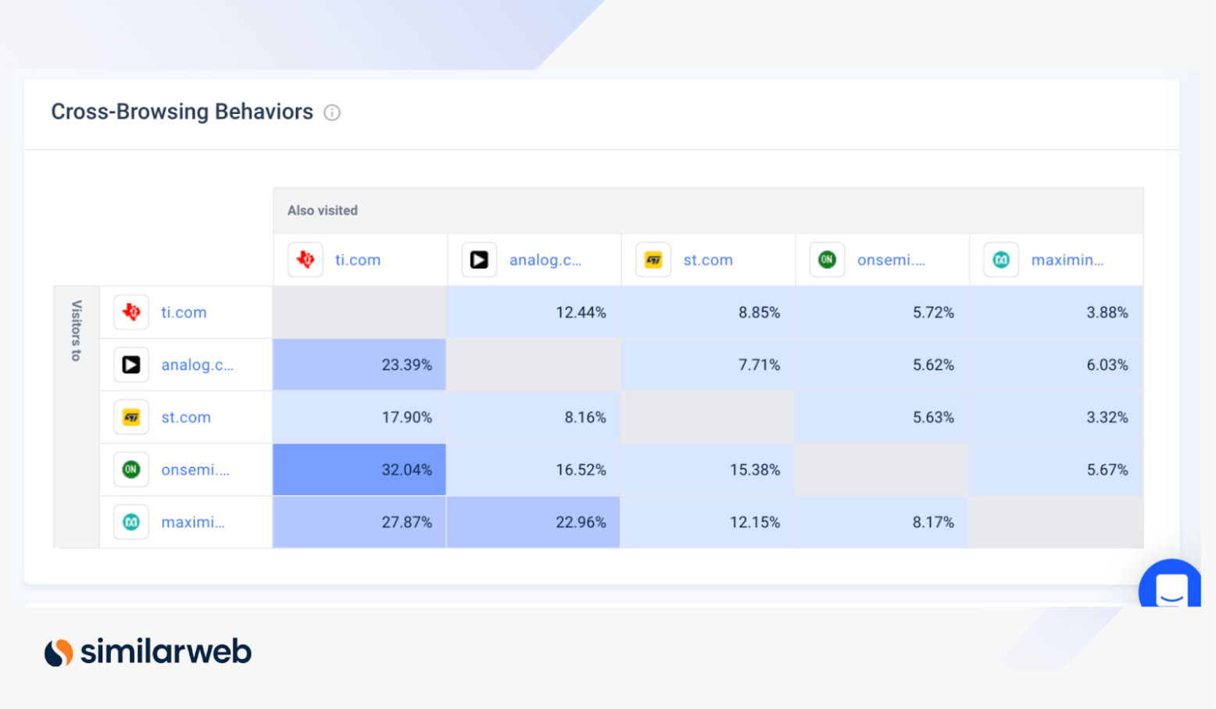Image resolution: width=1216 pixels, height=709 pixels.
Task: Open the analog.c... link in row header
Action: [197, 365]
